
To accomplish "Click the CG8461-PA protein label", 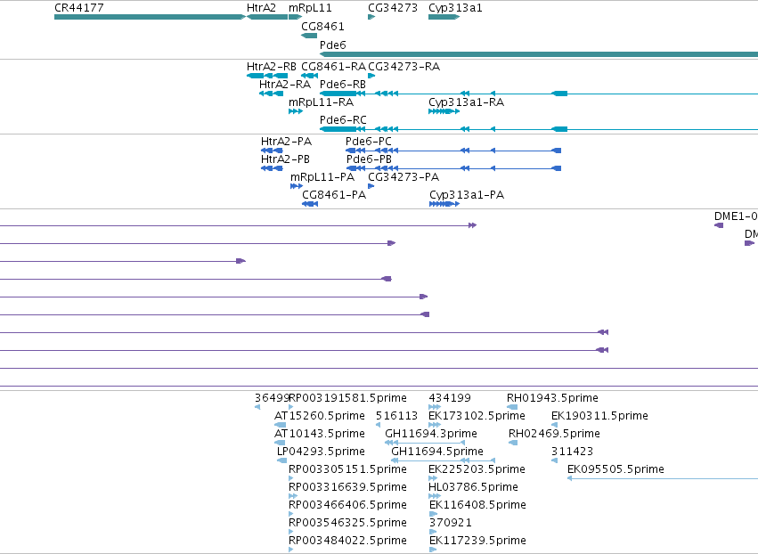I will click(334, 195).
